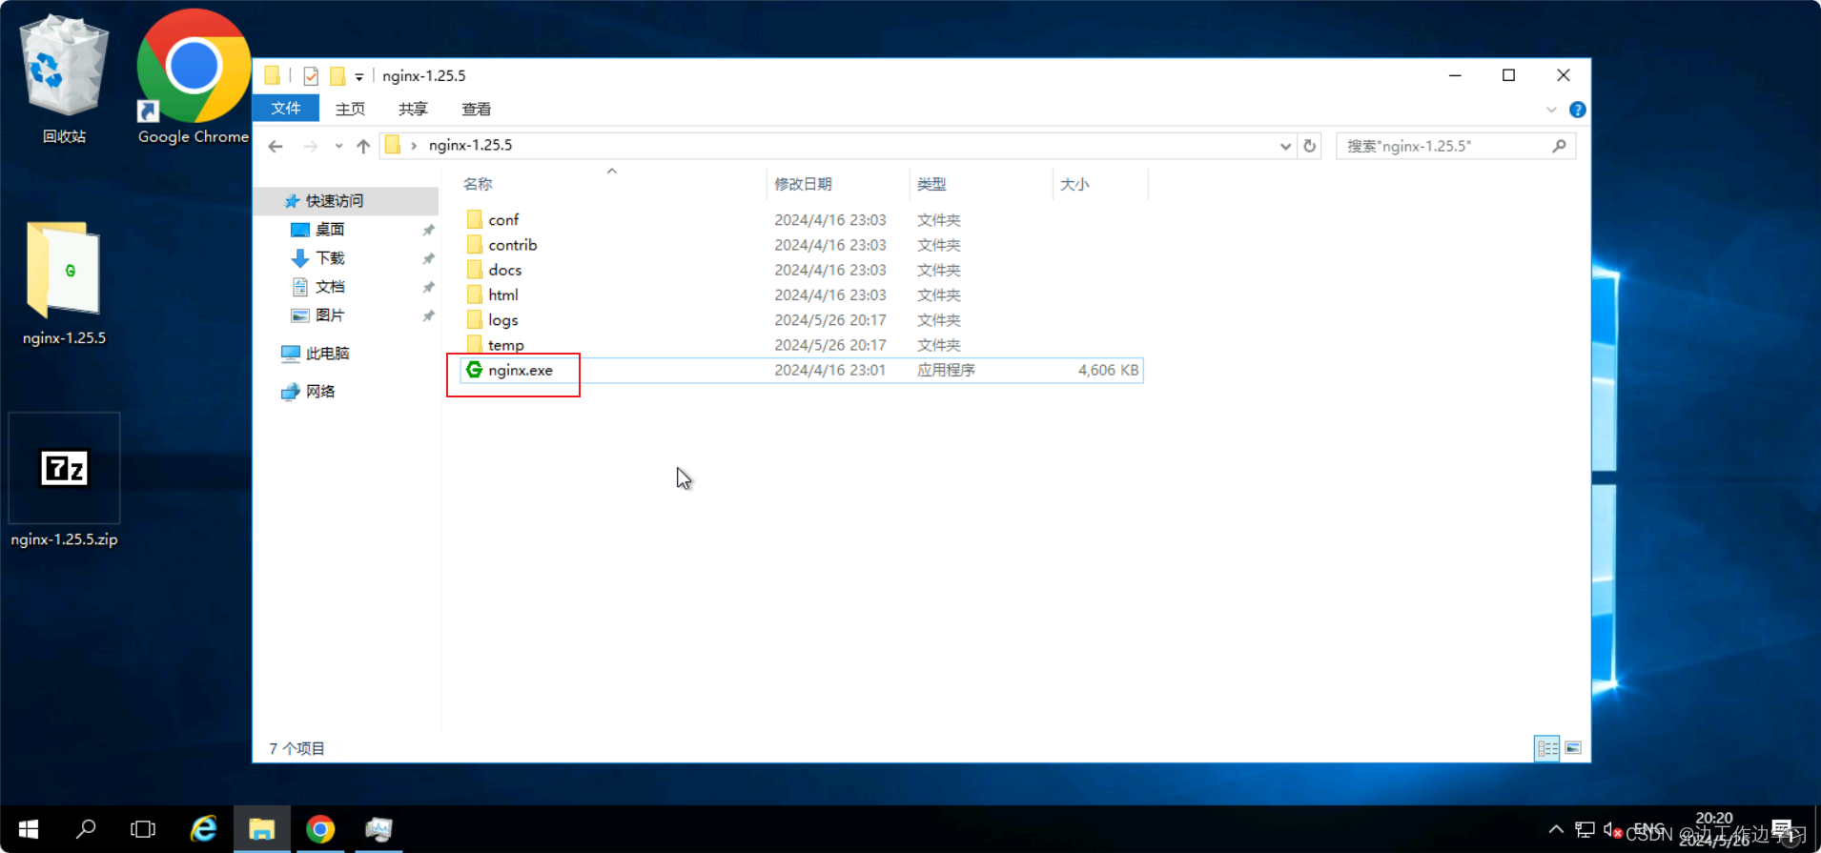Select the nginx-1.25.5 folder on desktop

click(x=64, y=283)
